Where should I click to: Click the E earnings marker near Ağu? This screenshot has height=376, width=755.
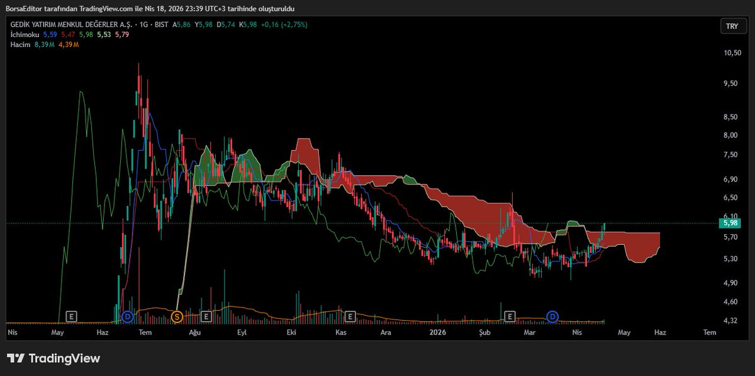[205, 316]
